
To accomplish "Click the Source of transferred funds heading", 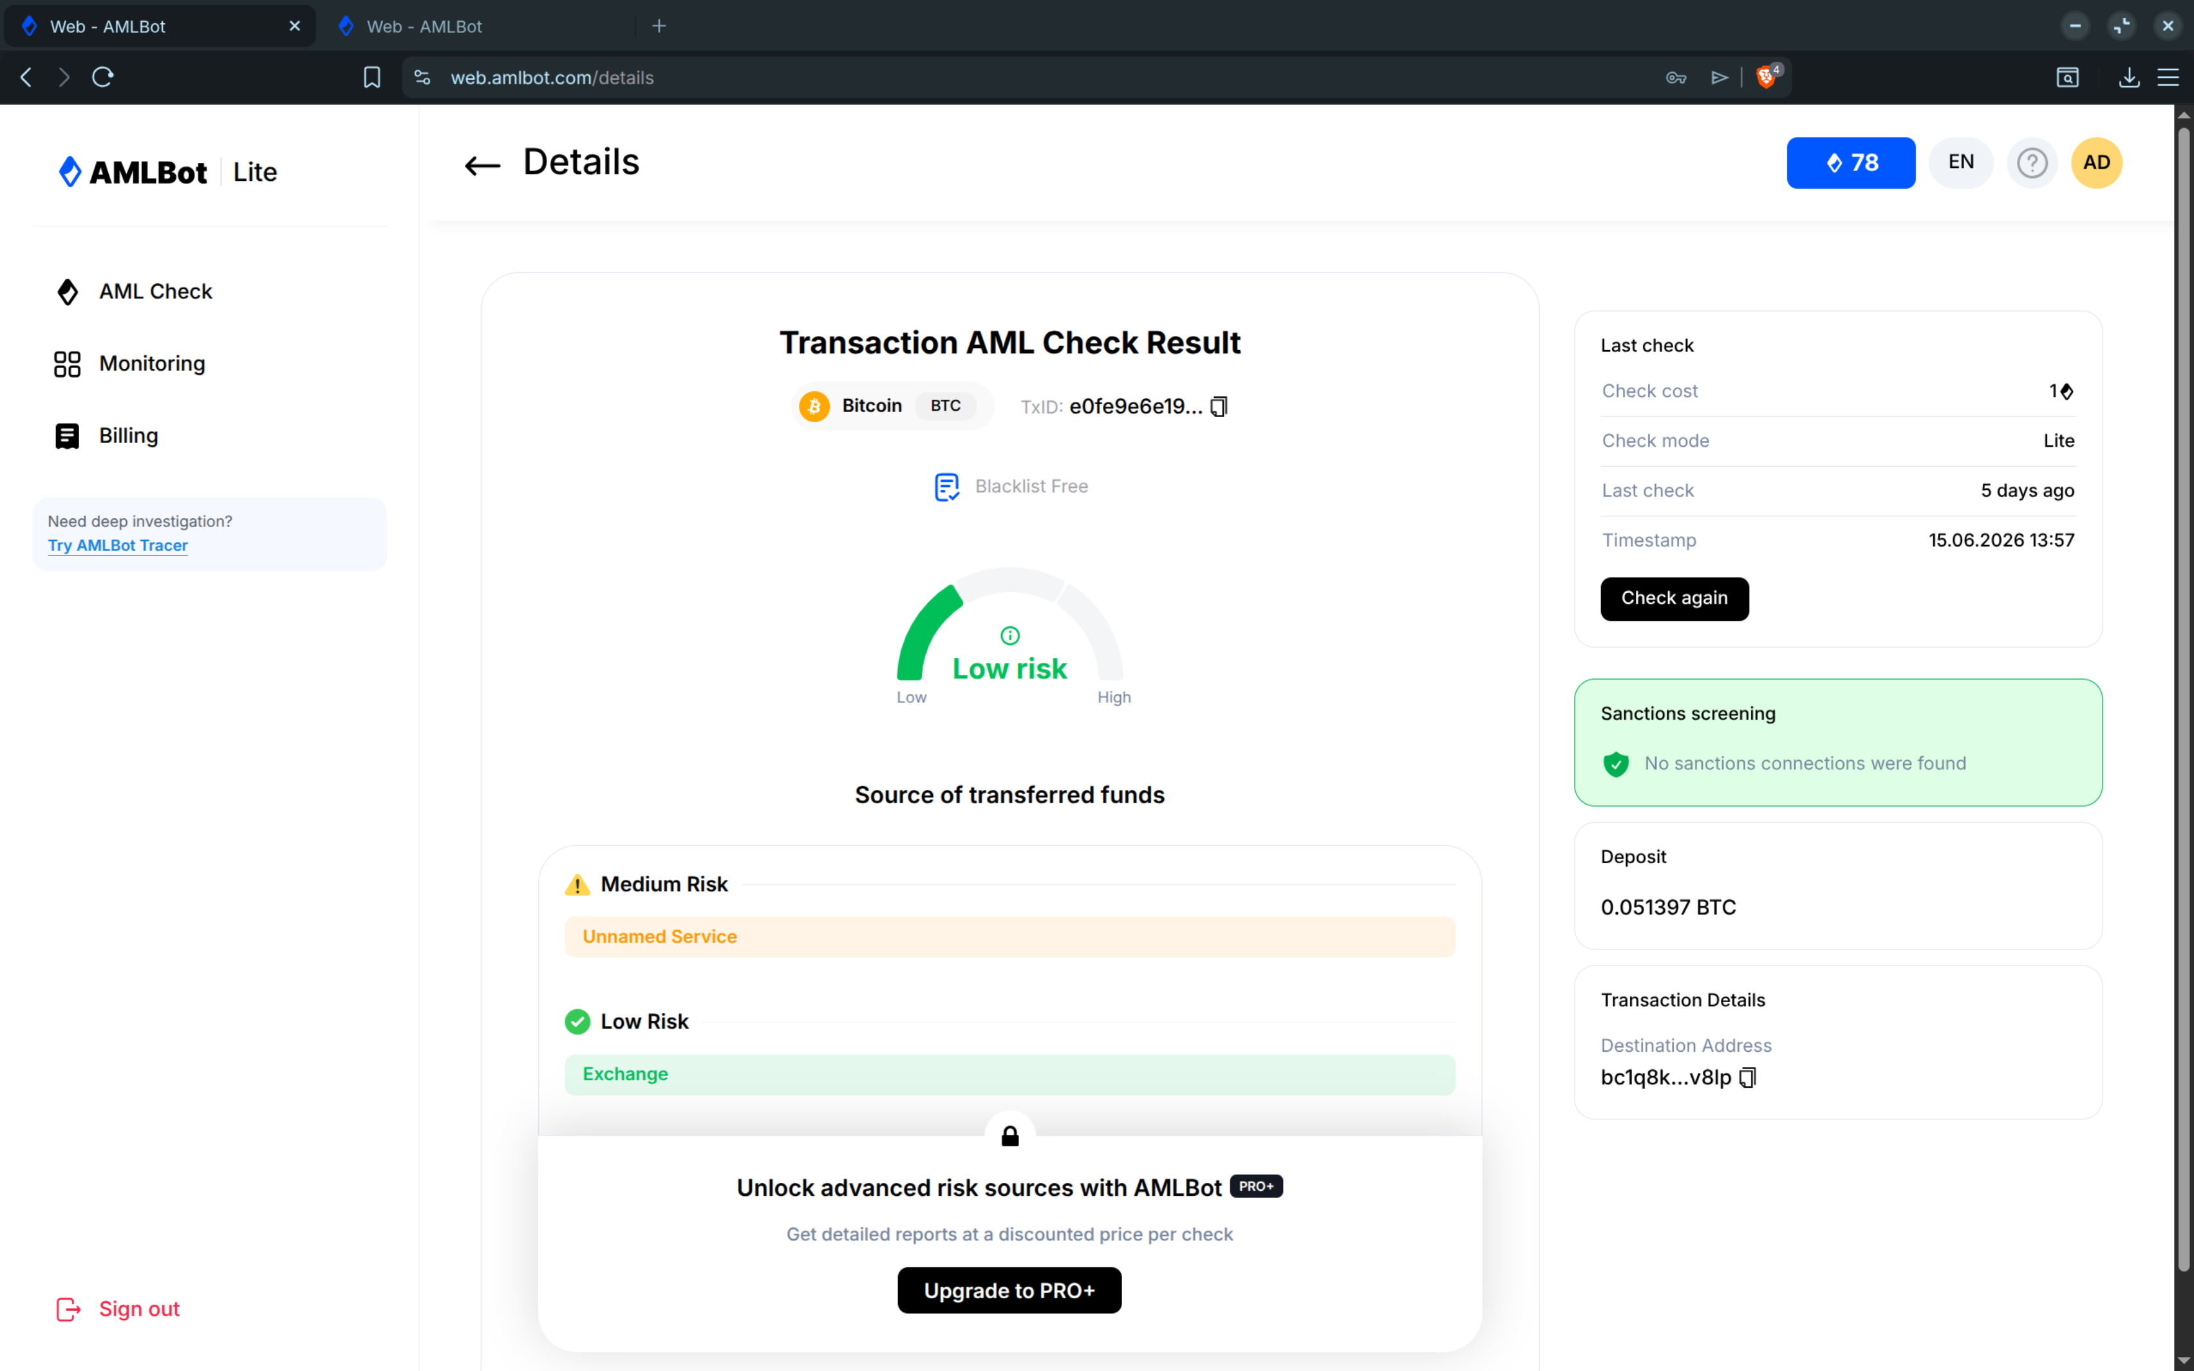I will 1009,795.
